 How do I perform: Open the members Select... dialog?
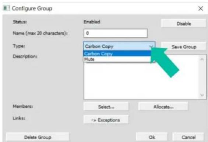[x=106, y=106]
